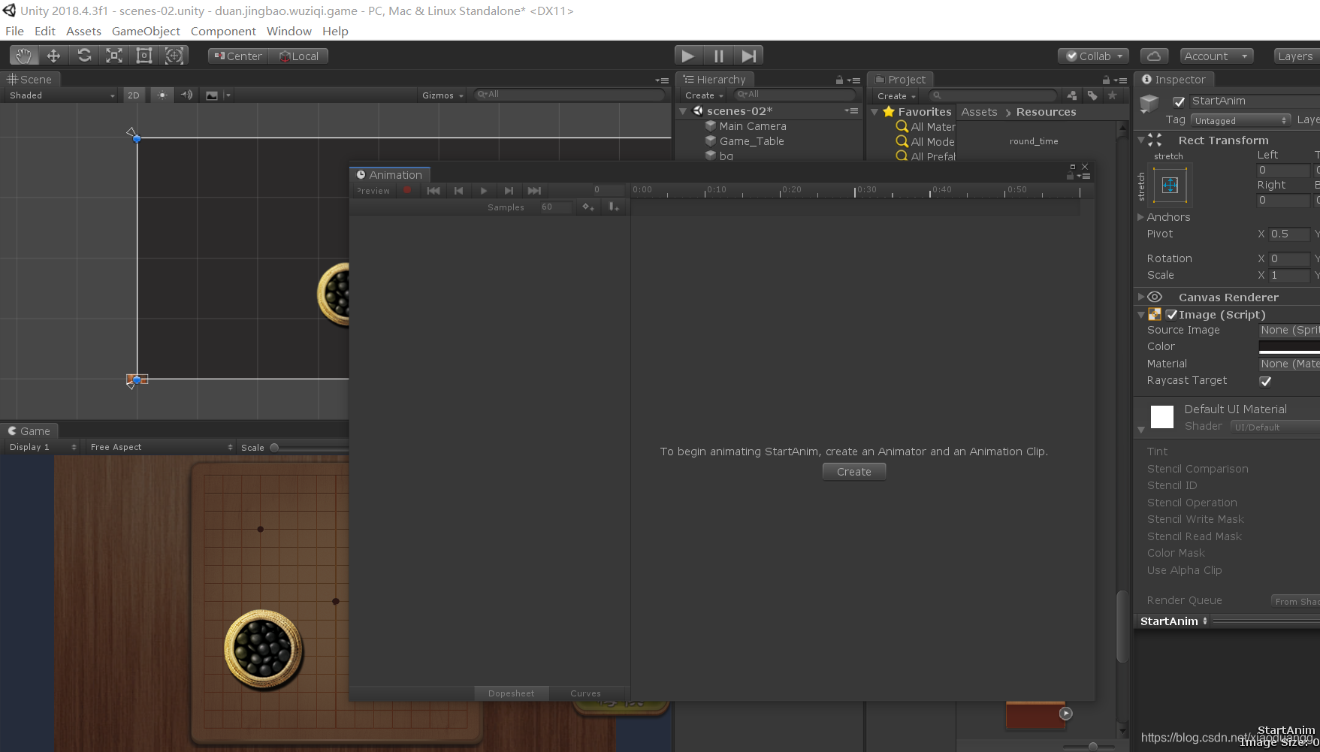Open the Assets menu

click(83, 32)
